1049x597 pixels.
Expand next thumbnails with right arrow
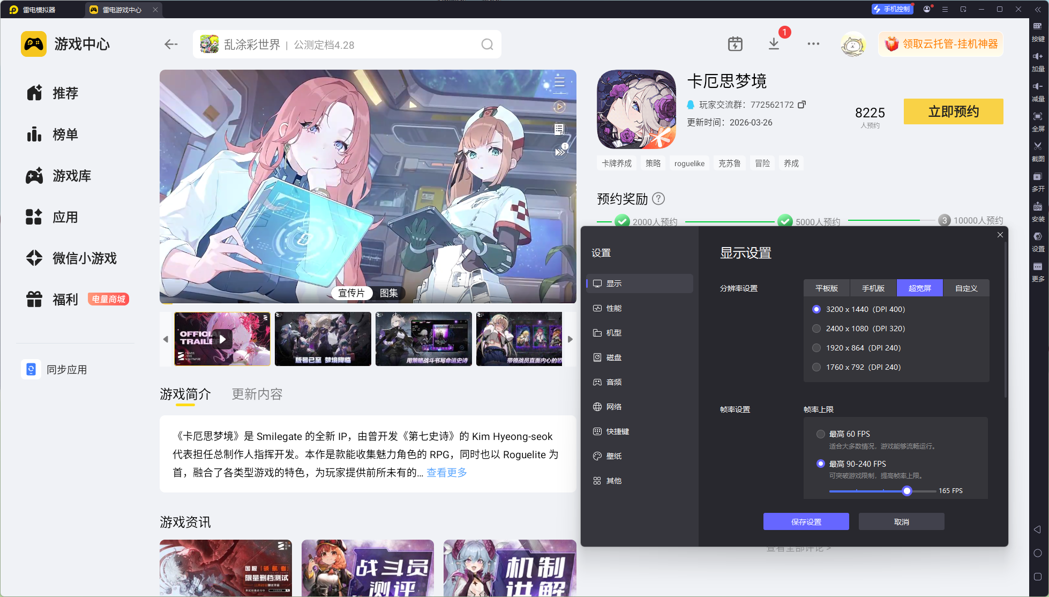(x=570, y=339)
